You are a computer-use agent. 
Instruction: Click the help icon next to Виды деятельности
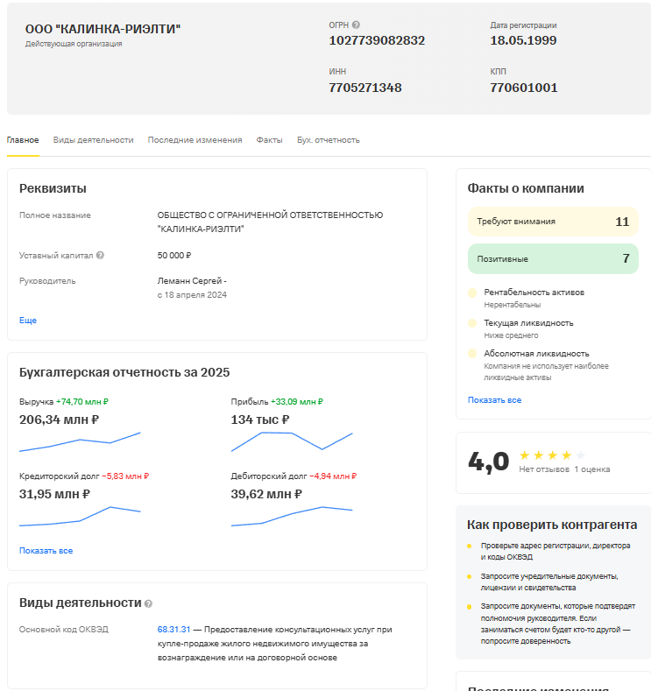click(x=148, y=603)
